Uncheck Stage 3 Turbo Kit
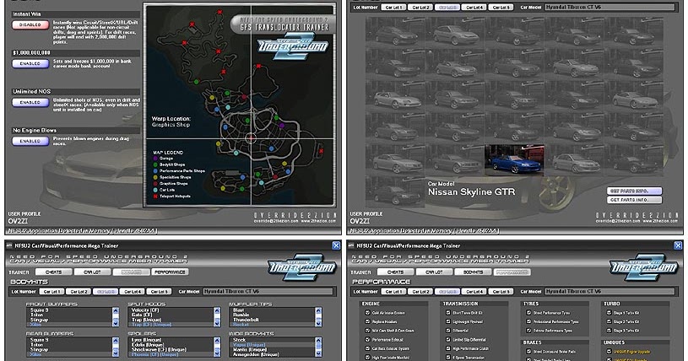688x361 pixels. tap(609, 331)
